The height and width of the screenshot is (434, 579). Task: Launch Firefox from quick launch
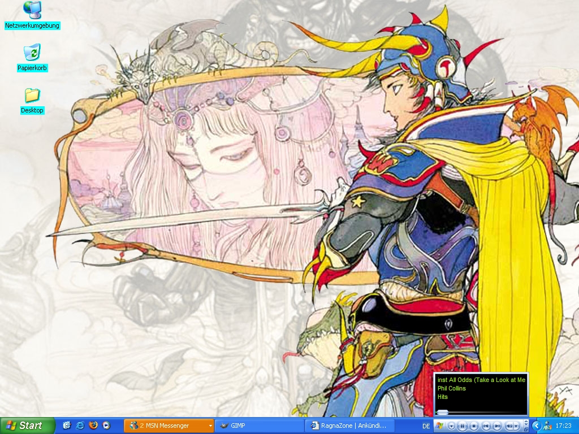coord(93,426)
